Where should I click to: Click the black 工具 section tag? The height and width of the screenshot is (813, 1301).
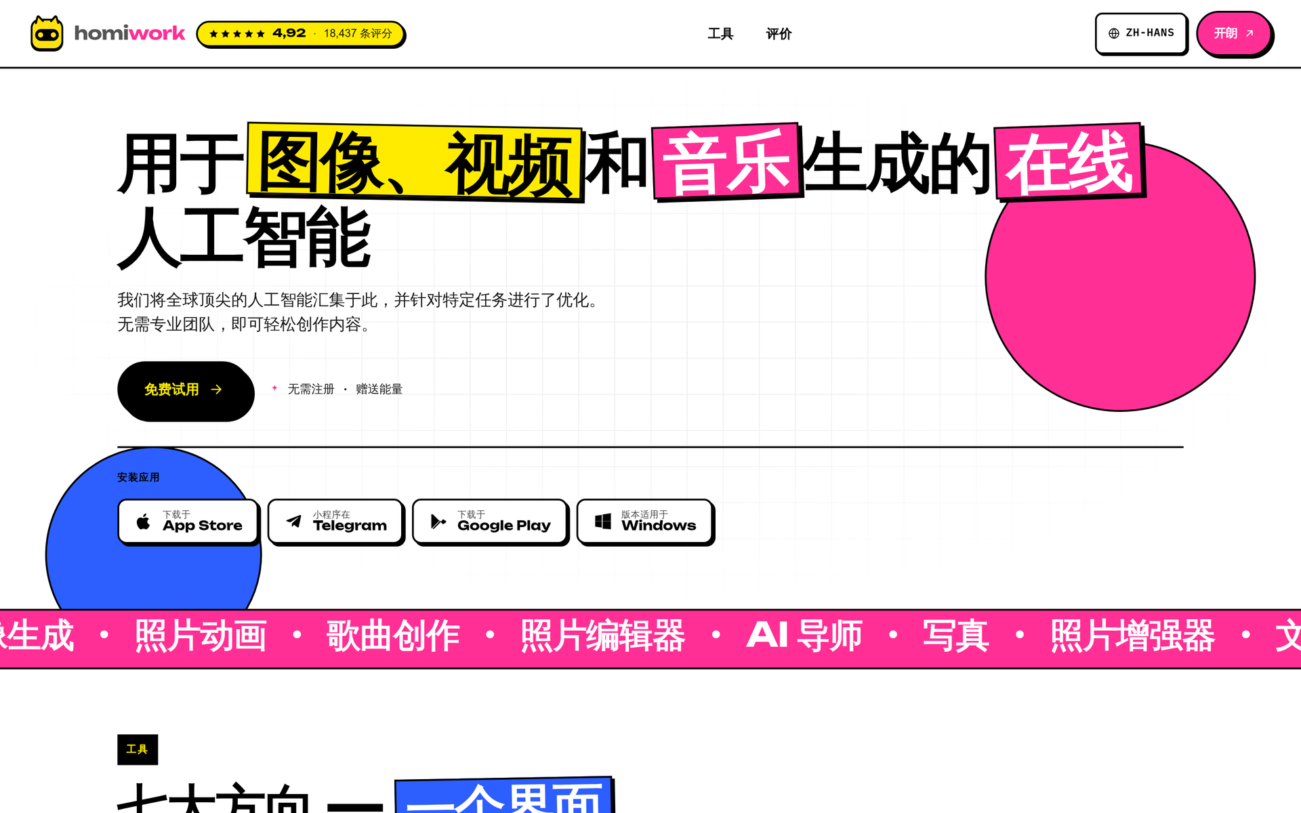coord(138,749)
